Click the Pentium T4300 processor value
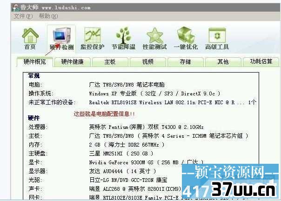 (146, 127)
